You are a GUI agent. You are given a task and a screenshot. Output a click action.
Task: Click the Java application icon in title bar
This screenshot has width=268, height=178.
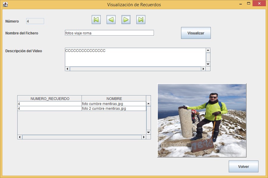point(5,4)
